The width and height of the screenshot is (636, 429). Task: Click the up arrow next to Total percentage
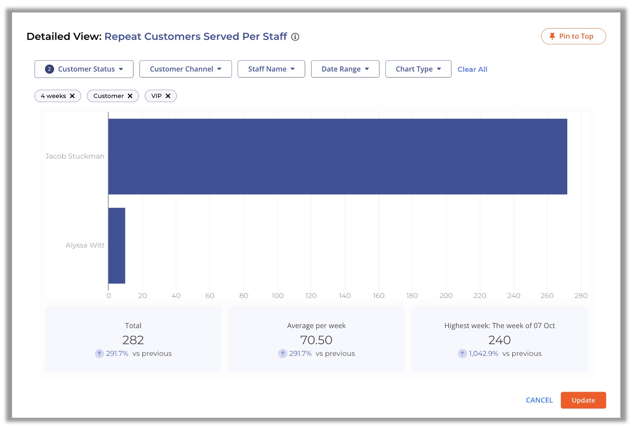99,353
